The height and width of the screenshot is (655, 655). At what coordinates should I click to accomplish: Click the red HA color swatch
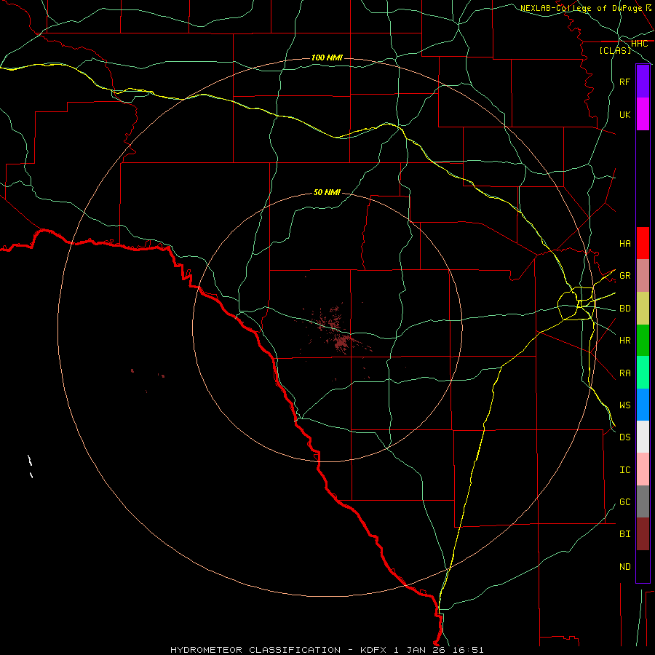click(x=643, y=243)
